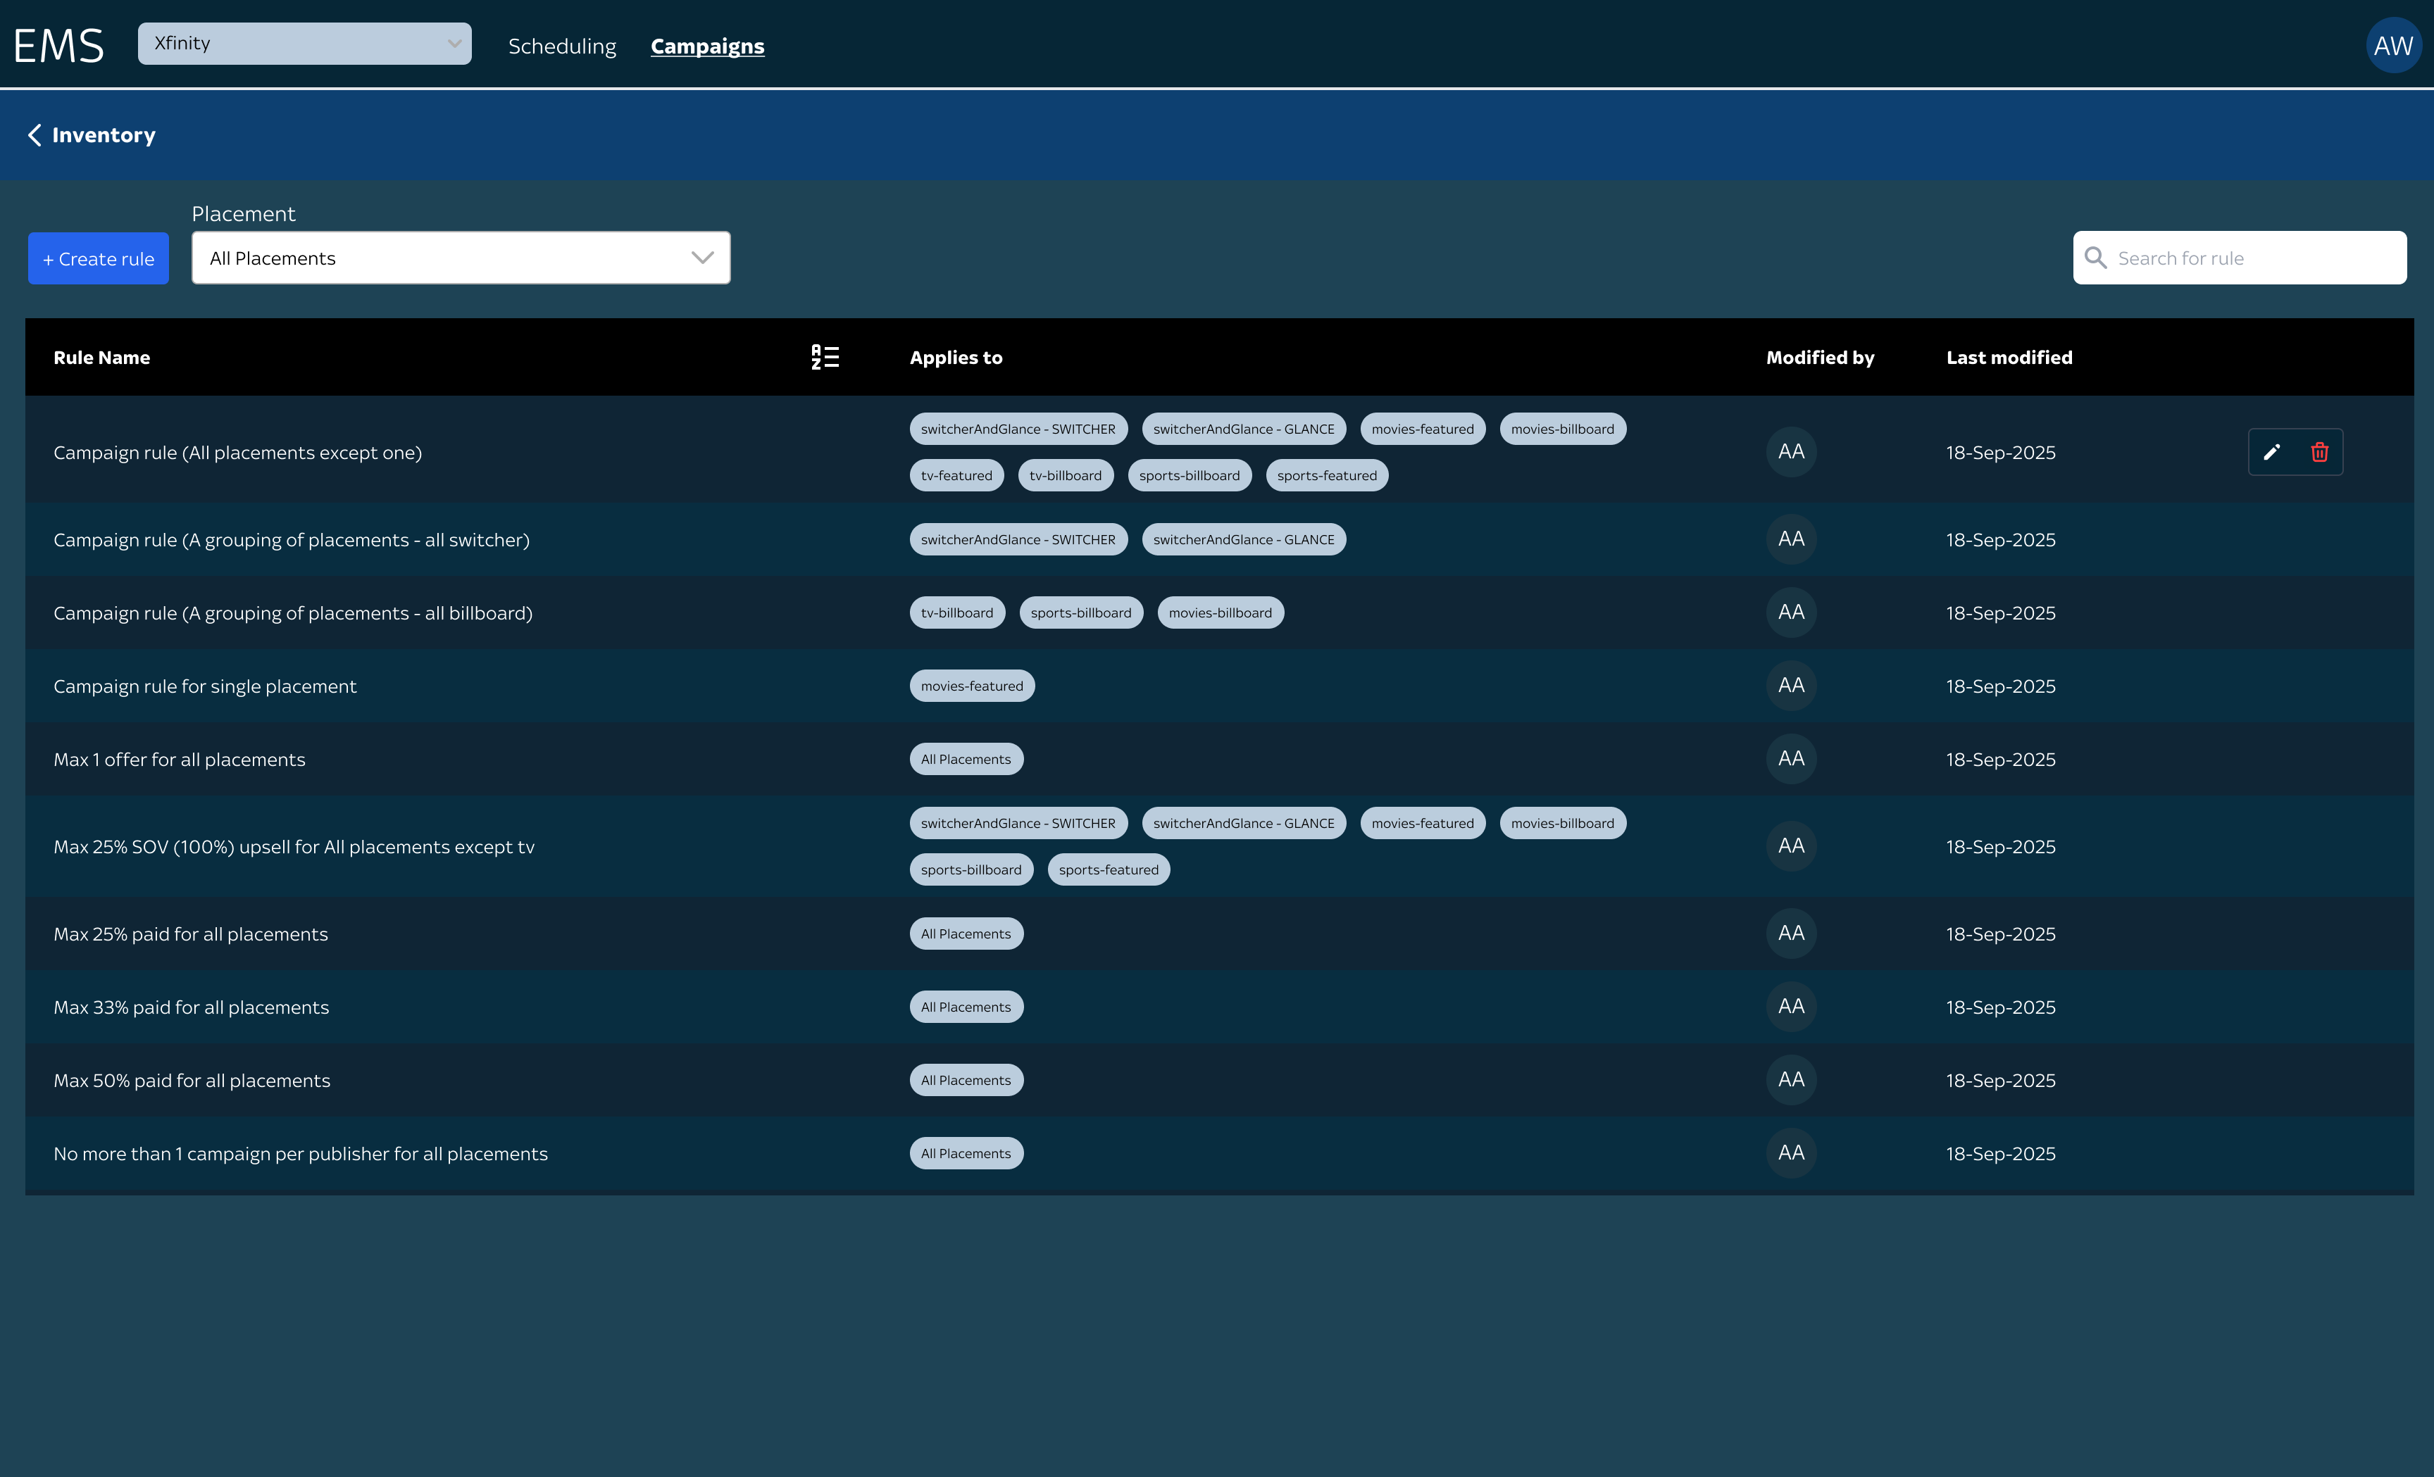The height and width of the screenshot is (1477, 2434).
Task: Click the Modified by column header
Action: pos(1820,358)
